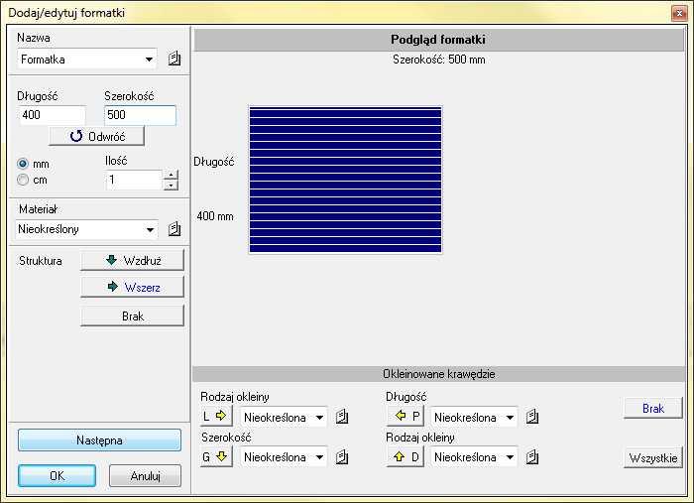Select the mm unit radio button
The height and width of the screenshot is (503, 694).
click(x=23, y=164)
